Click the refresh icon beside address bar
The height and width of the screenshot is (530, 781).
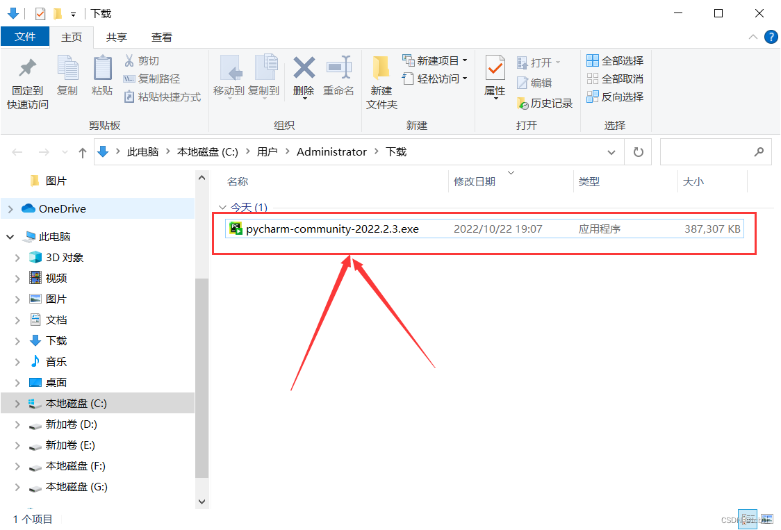click(x=638, y=152)
